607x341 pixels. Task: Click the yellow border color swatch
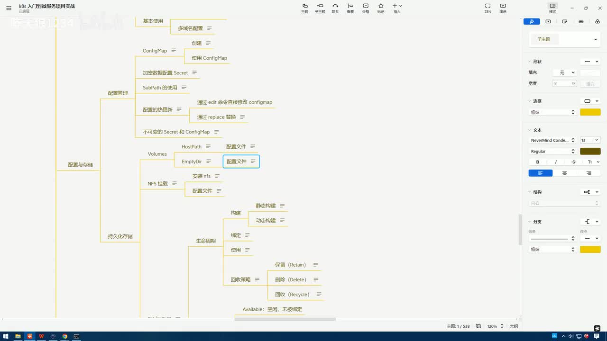[590, 112]
